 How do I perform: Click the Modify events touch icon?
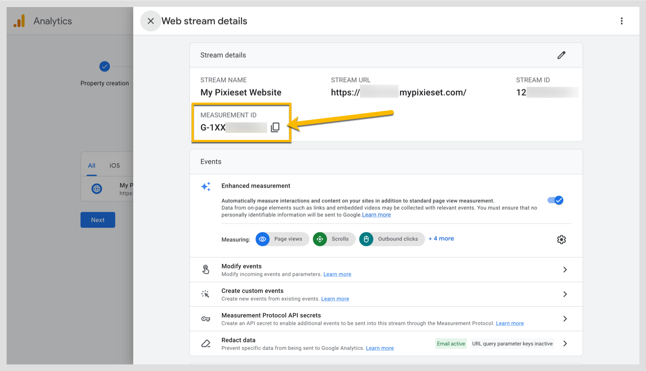point(206,269)
